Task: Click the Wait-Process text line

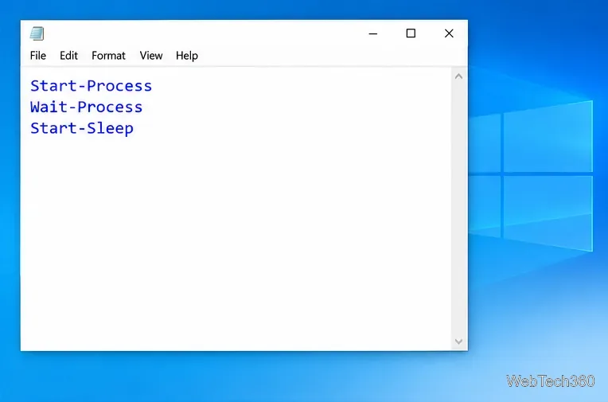Action: [x=87, y=107]
